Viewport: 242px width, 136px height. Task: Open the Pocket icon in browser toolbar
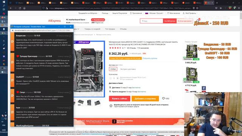click(x=216, y=8)
